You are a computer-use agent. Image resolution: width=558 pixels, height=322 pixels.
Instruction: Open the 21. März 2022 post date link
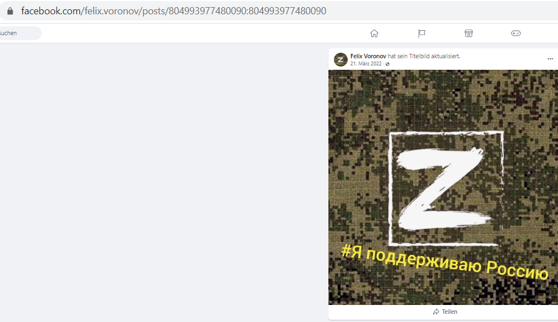(x=366, y=64)
